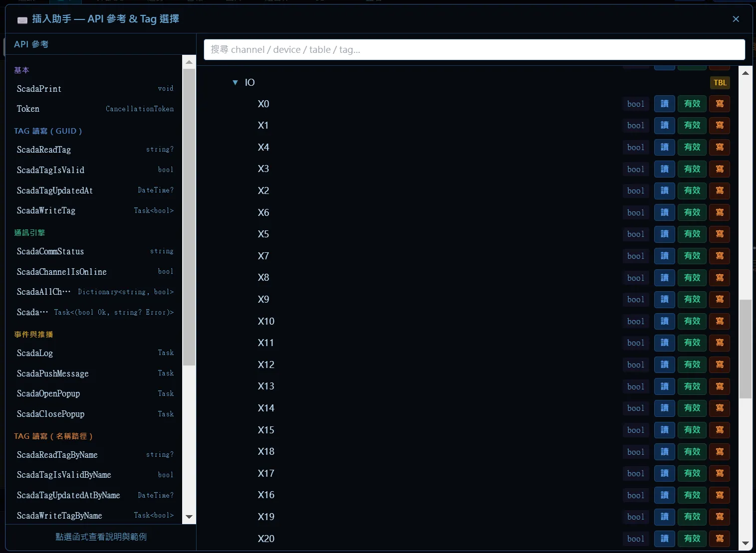Click the API 參考 panel header
The image size is (756, 553).
100,44
